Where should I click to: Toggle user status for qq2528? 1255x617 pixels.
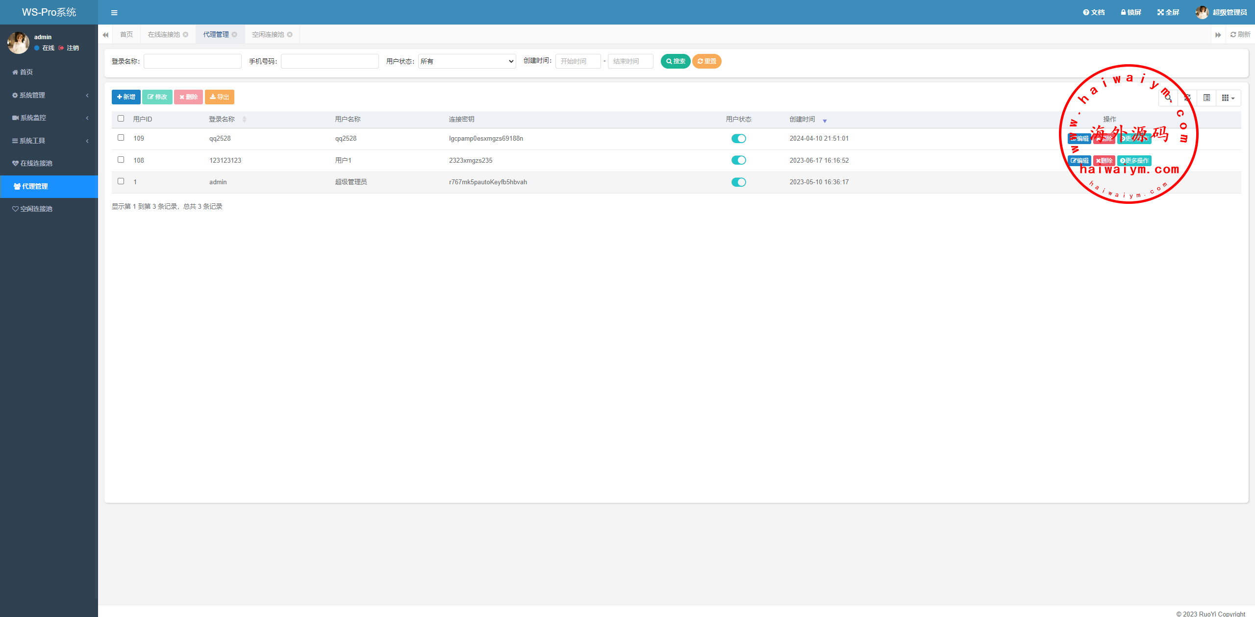[738, 139]
